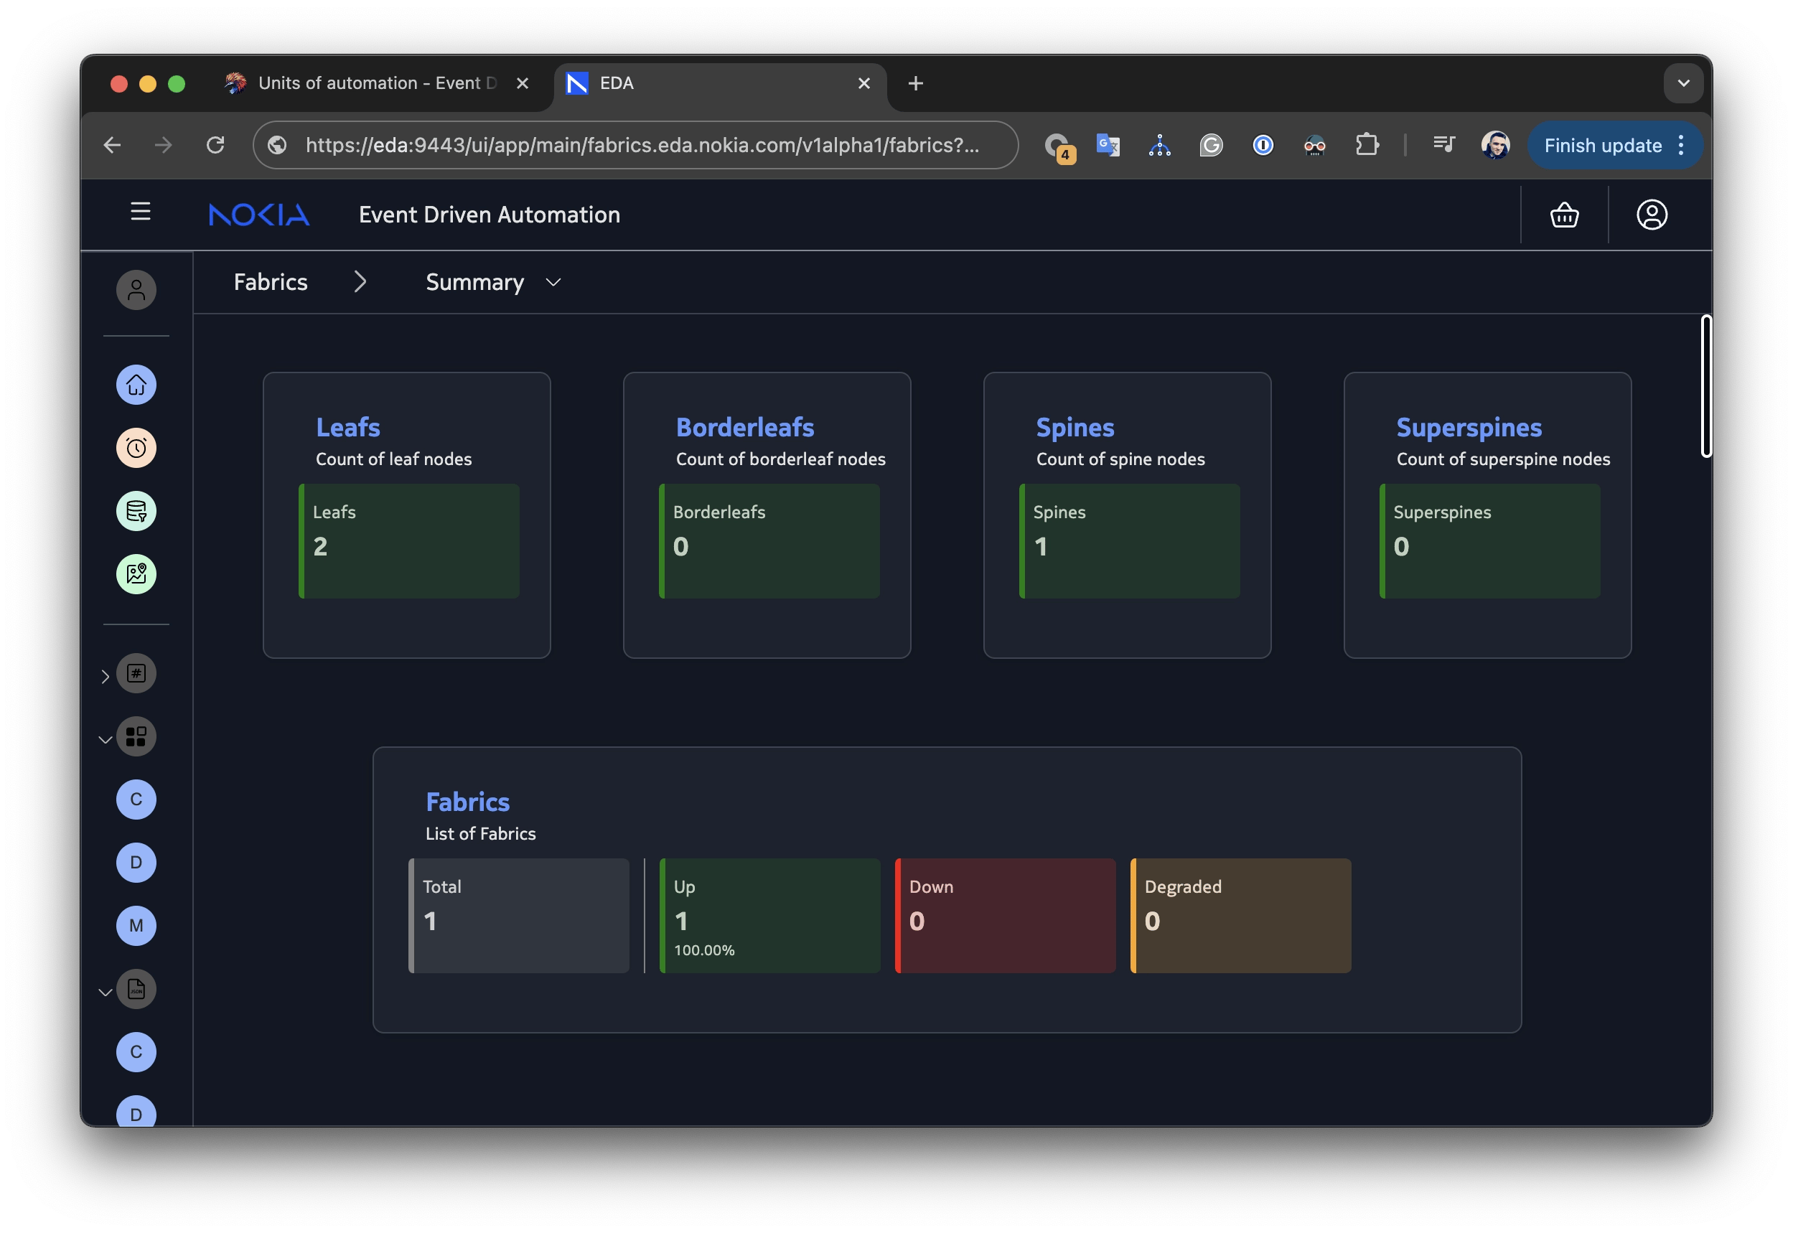Click the Fabrics breadcrumb link

point(271,283)
